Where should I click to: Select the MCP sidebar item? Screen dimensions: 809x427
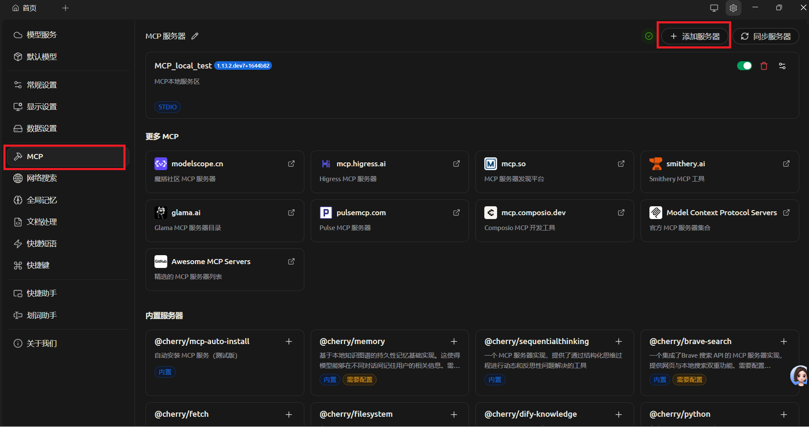[68, 157]
